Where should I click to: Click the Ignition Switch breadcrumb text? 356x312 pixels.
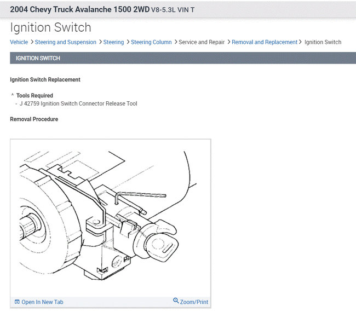[323, 42]
